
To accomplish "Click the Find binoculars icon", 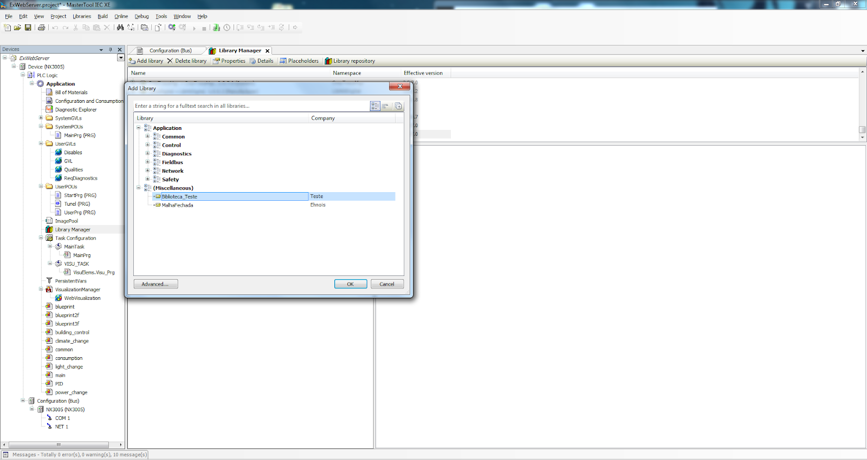I will pos(120,28).
